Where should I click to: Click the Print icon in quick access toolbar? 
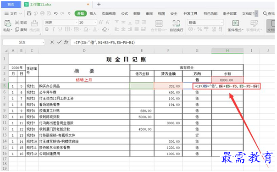click(x=42, y=13)
